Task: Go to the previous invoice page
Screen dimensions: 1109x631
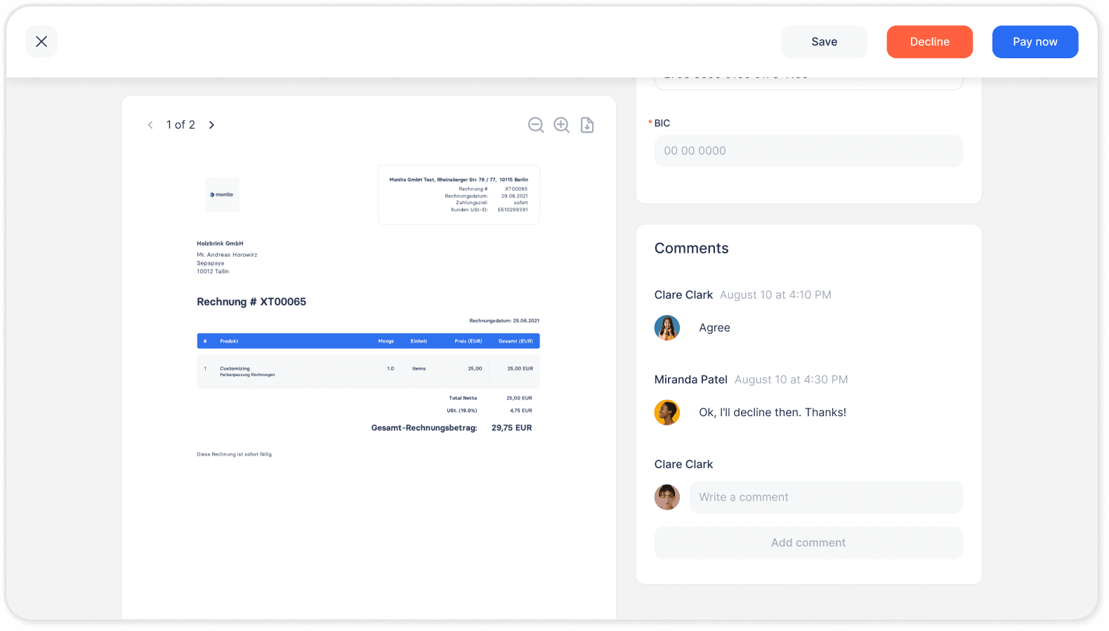Action: pos(150,125)
